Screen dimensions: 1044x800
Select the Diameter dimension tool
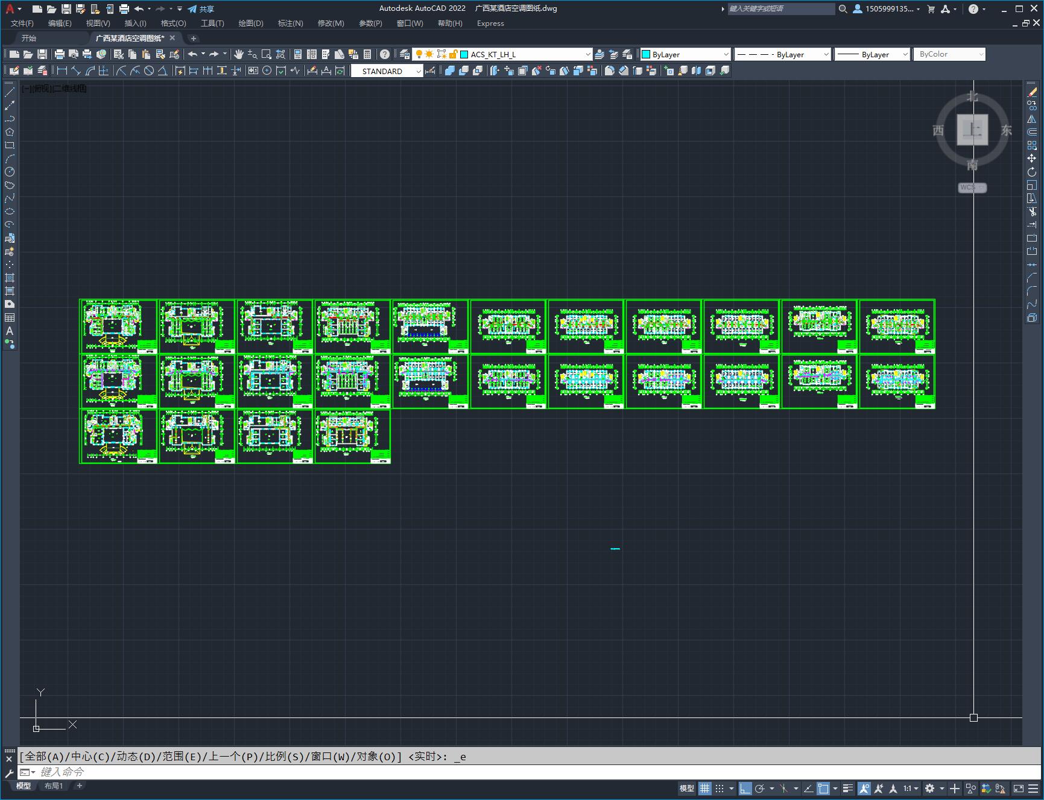click(x=149, y=70)
